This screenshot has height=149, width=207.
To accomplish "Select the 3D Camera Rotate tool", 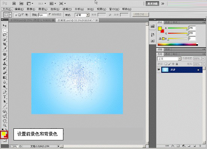I will [x=4, y=116].
